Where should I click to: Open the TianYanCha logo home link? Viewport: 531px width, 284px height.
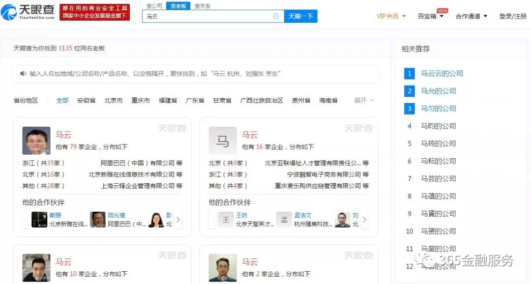[x=28, y=12]
